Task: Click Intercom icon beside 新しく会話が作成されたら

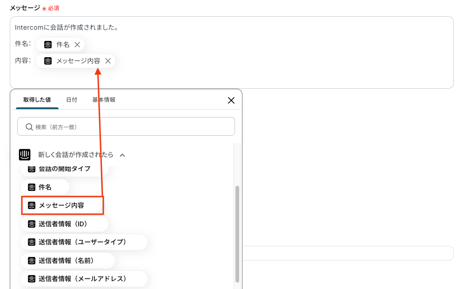Action: (x=25, y=155)
